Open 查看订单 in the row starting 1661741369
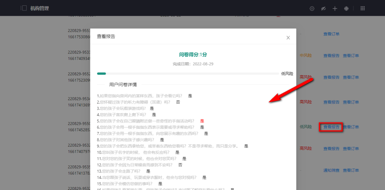The width and height of the screenshot is (385, 190). point(351,102)
